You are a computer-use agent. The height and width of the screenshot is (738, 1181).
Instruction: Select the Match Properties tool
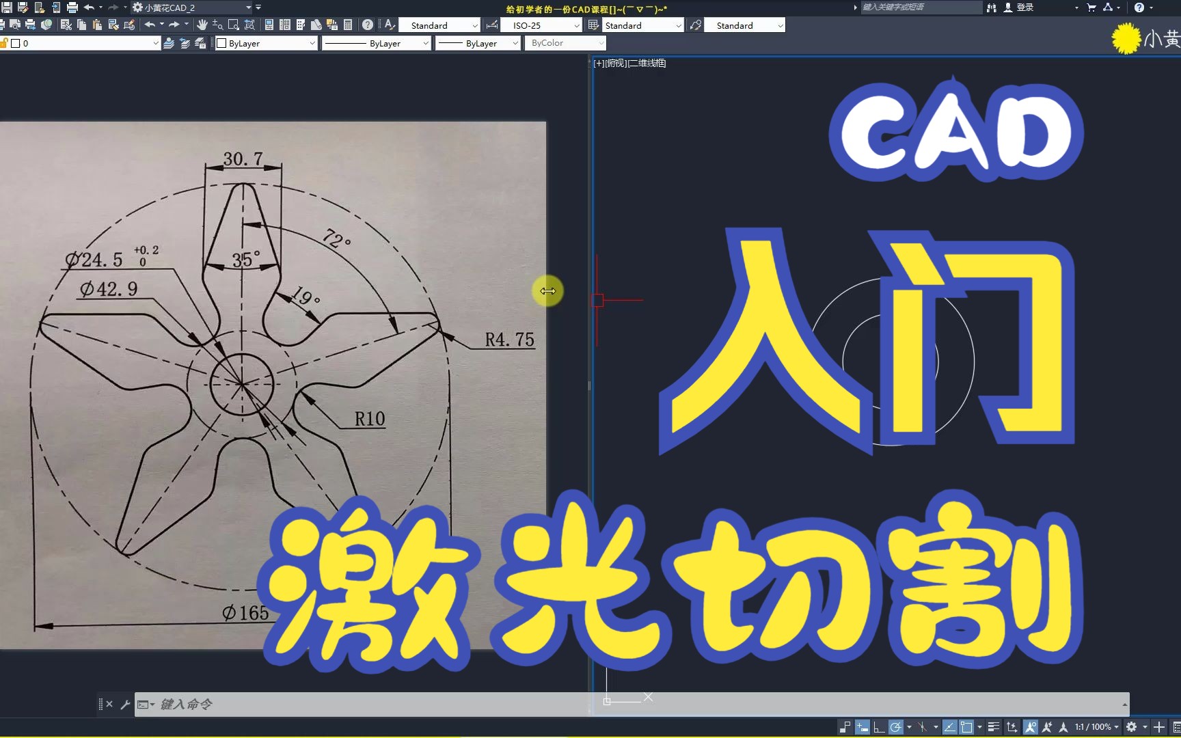coord(113,25)
